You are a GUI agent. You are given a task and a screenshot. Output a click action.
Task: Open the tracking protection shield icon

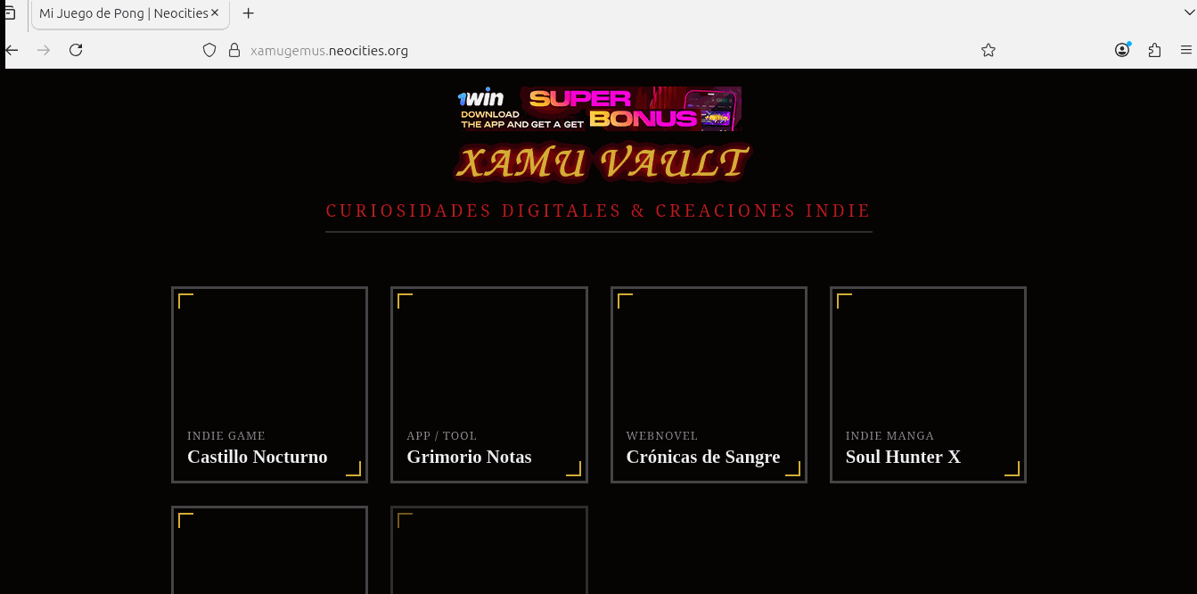pyautogui.click(x=209, y=50)
